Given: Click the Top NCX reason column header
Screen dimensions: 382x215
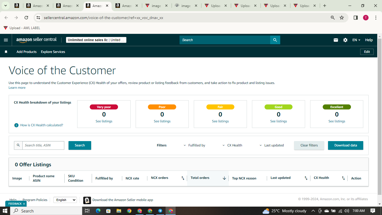Looking at the screenshot, I should point(244,178).
